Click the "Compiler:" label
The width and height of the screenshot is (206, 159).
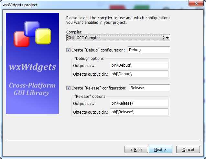(74, 32)
